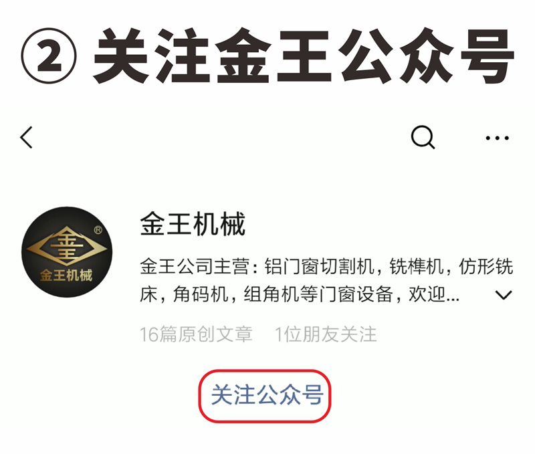Open the 16篇原创文章 list
This screenshot has width=535, height=454.
[x=196, y=334]
